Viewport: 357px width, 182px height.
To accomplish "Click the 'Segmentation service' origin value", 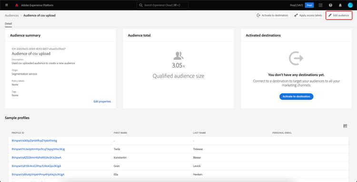I will click(x=24, y=74).
